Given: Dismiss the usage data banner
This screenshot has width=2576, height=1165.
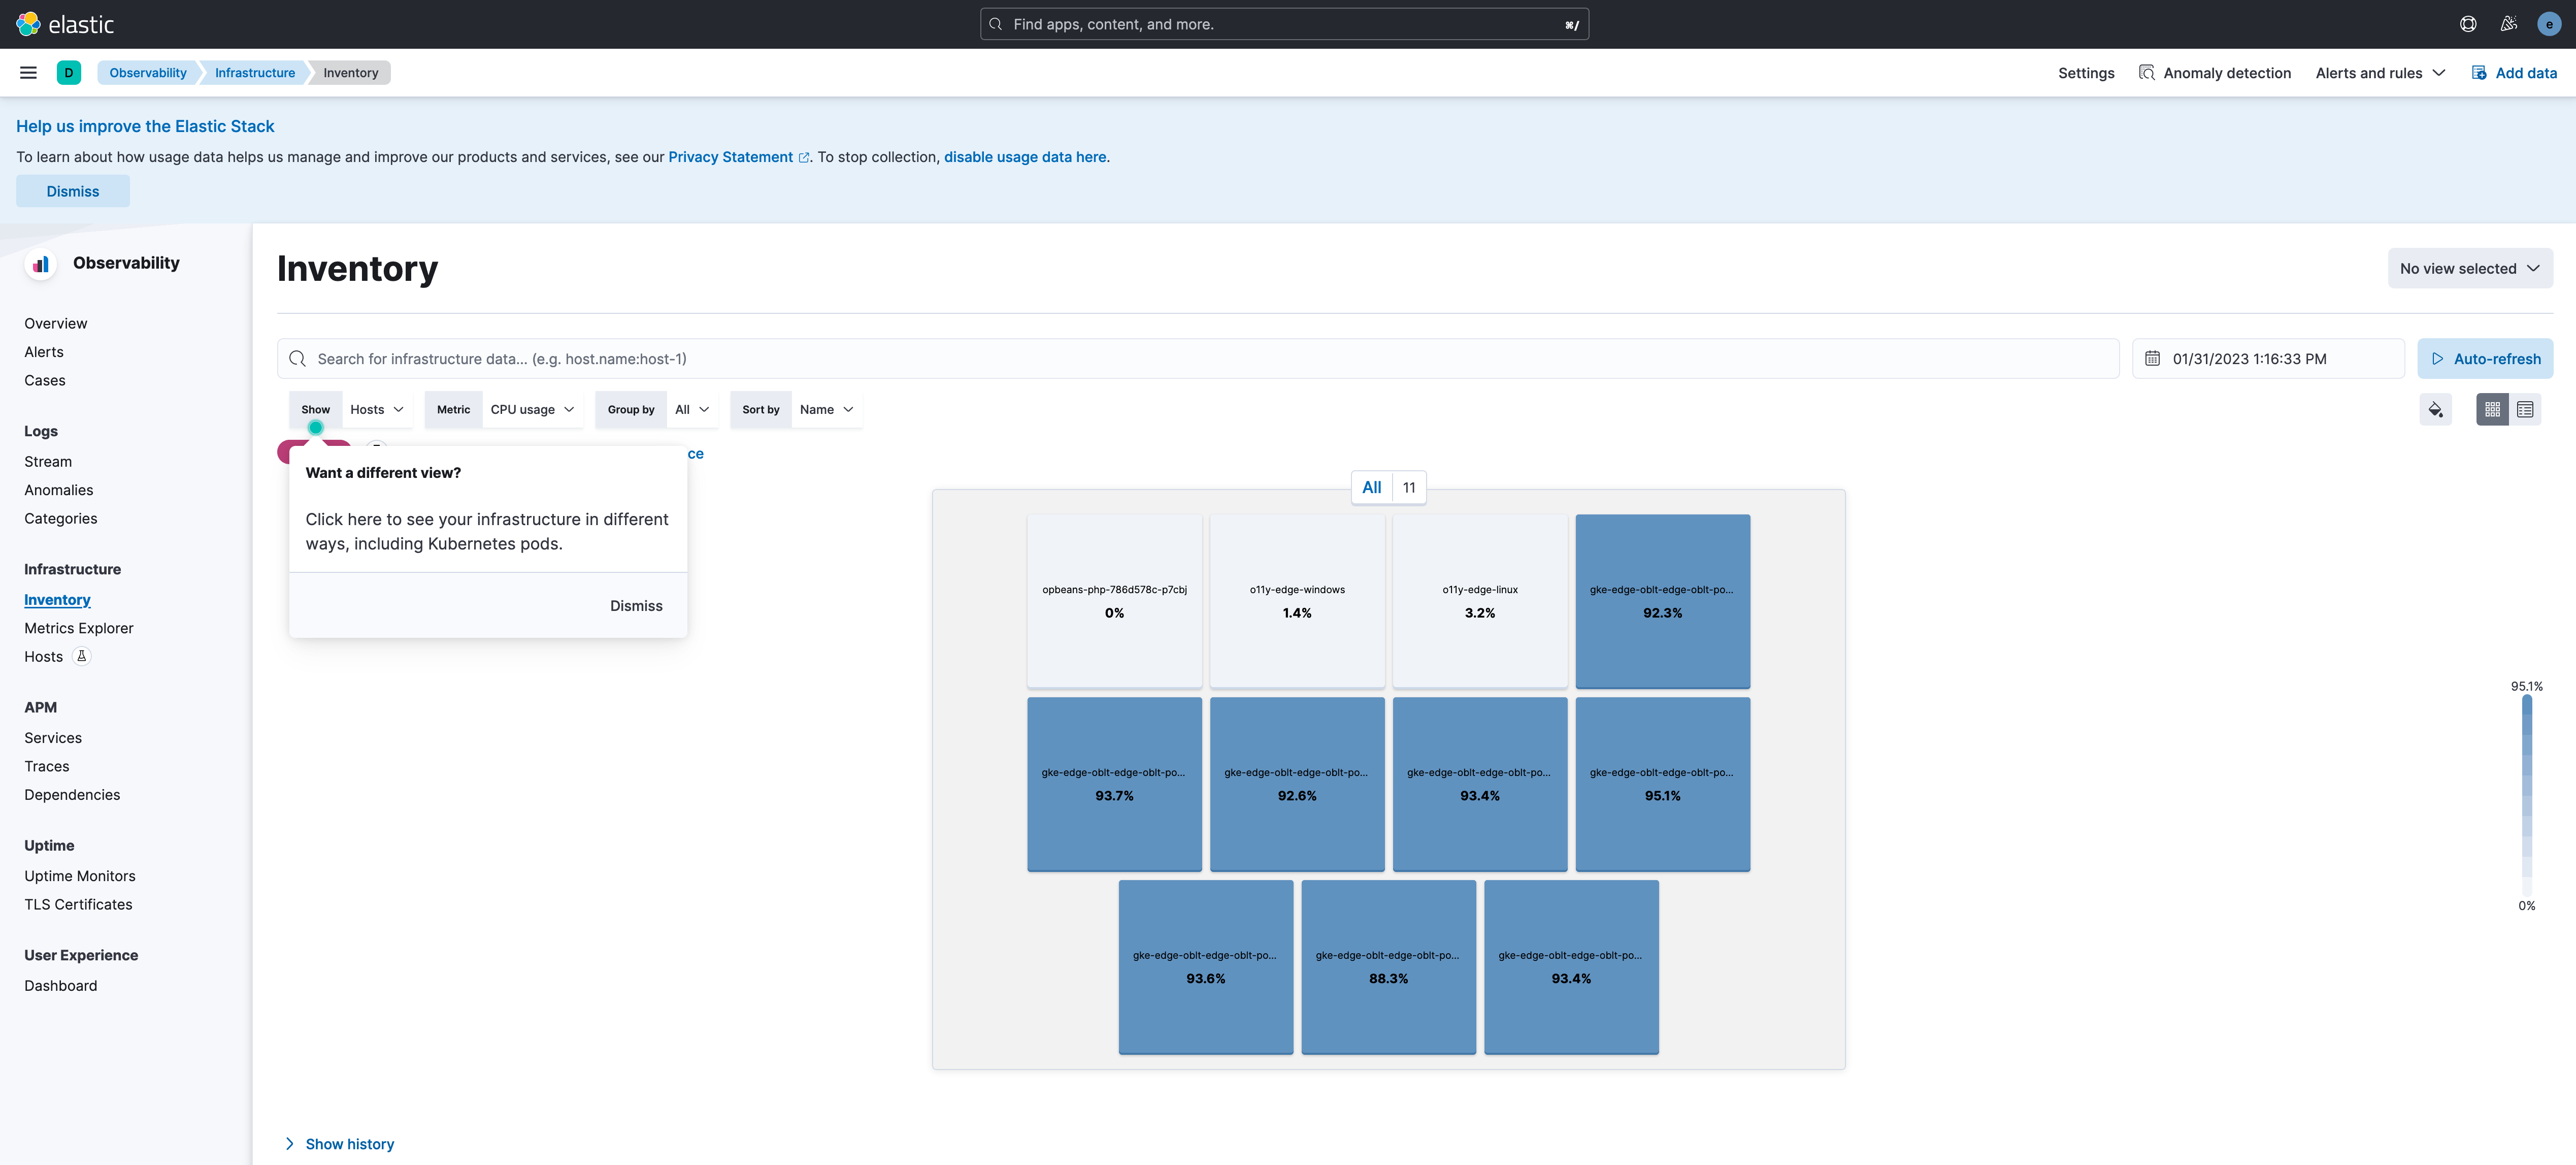Looking at the screenshot, I should [x=72, y=190].
